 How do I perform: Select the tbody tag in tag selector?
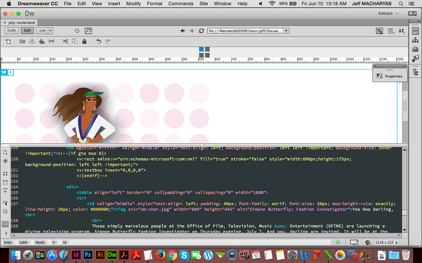pos(40,242)
